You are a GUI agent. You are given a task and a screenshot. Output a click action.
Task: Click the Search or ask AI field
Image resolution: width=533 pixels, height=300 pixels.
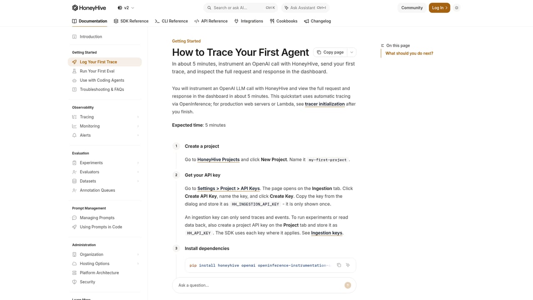[x=241, y=7]
